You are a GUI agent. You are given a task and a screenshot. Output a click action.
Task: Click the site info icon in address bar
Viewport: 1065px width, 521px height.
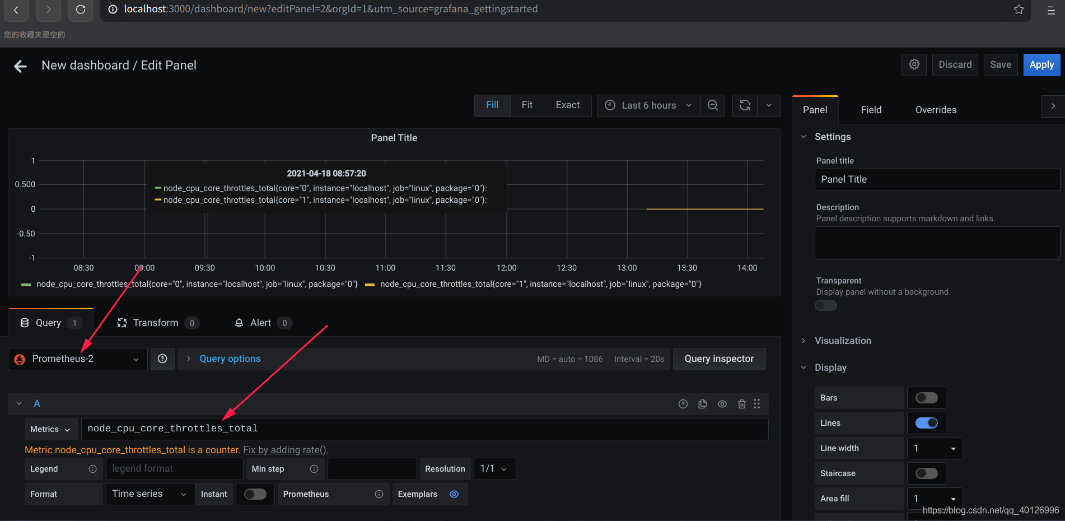click(113, 10)
